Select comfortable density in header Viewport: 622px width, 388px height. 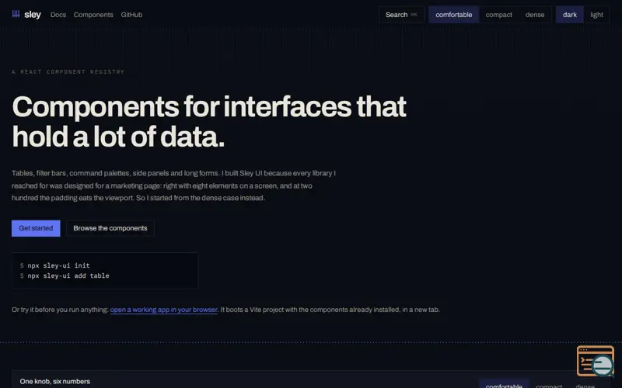tap(454, 15)
